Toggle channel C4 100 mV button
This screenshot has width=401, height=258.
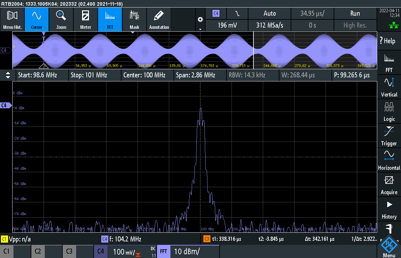[x=125, y=251]
